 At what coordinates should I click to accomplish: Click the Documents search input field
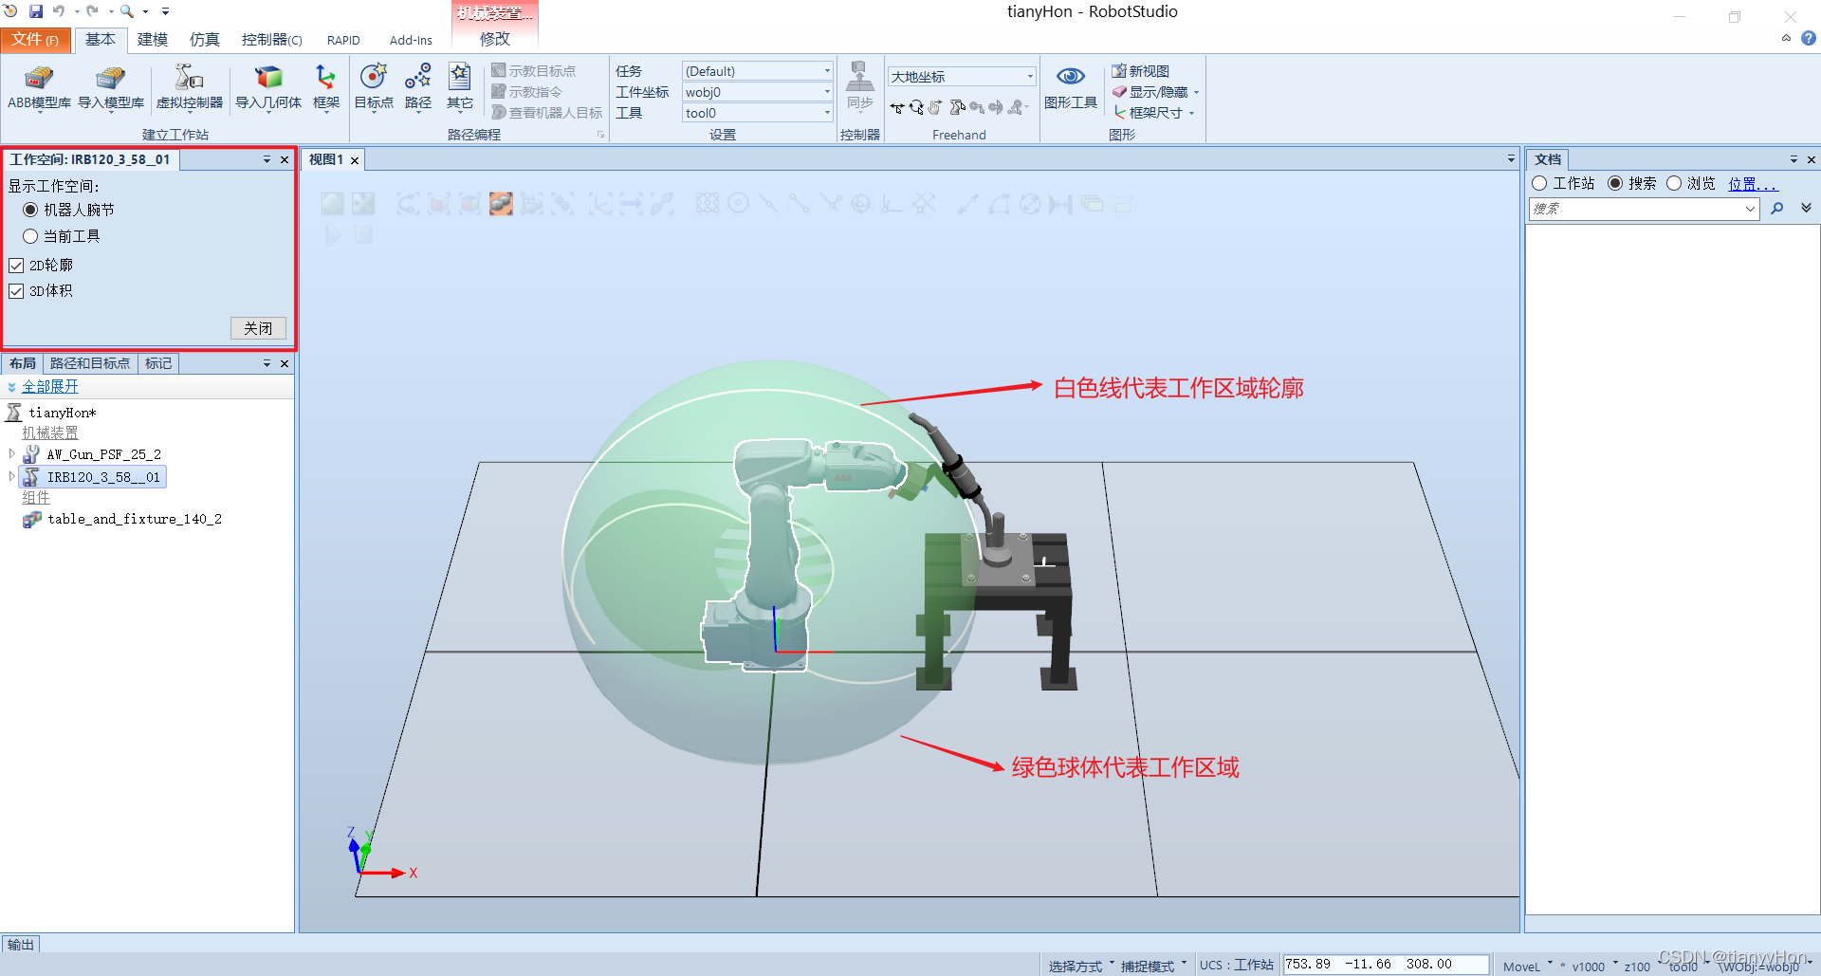(x=1637, y=209)
